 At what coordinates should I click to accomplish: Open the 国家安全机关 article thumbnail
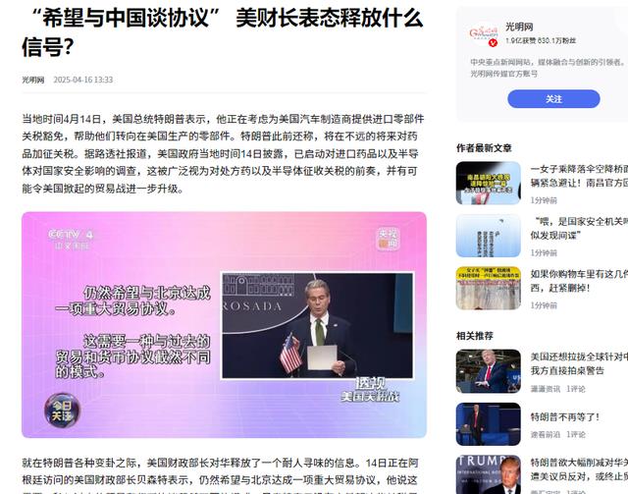(x=489, y=236)
